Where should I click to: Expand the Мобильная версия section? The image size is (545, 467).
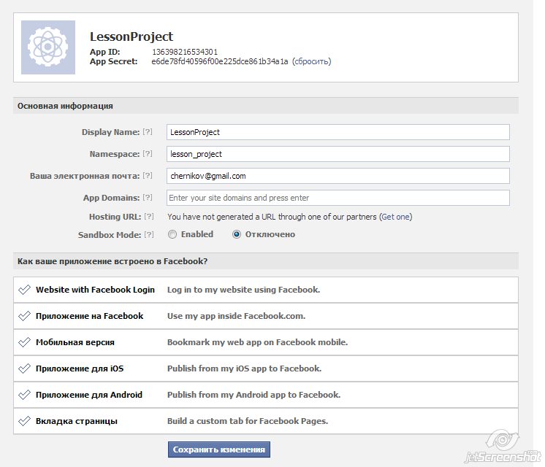click(x=266, y=342)
